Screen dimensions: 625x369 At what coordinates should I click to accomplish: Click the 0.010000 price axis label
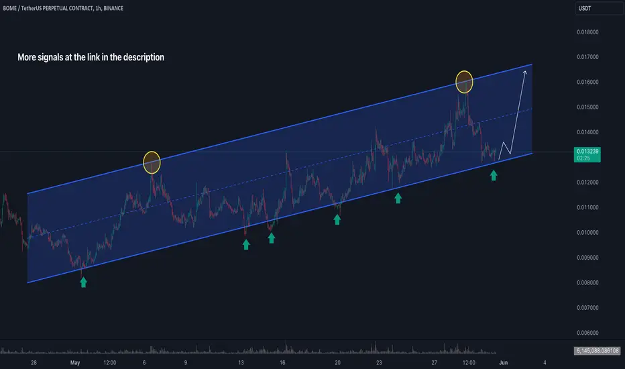point(587,233)
